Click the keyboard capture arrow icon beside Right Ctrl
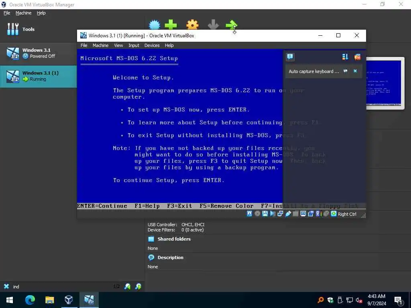This screenshot has height=308, width=411. point(334,214)
